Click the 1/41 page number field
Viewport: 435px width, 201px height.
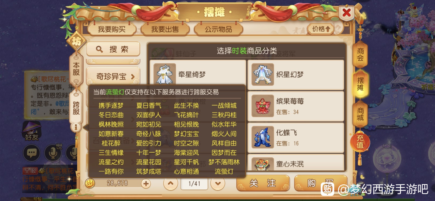pos(194,184)
